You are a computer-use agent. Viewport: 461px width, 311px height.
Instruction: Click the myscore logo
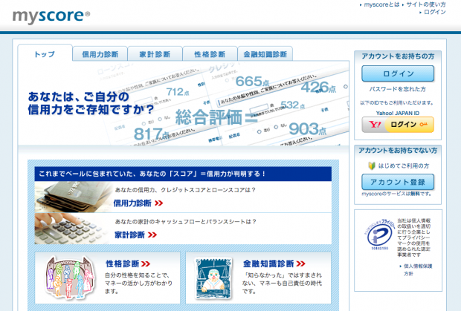tap(51, 16)
